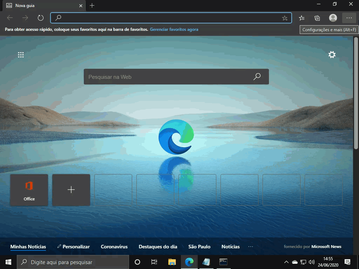Screen dimensions: 359x269
Task: Open the Office quick link tile
Action: point(29,190)
